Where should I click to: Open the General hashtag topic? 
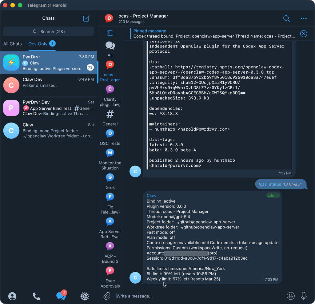click(x=110, y=118)
